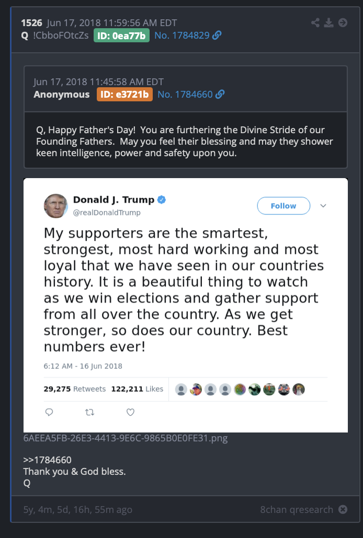Click the download icon in post header
The image size is (363, 538).
click(328, 22)
